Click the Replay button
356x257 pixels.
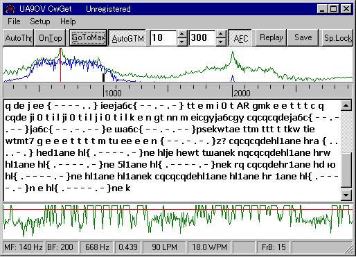tap(271, 37)
